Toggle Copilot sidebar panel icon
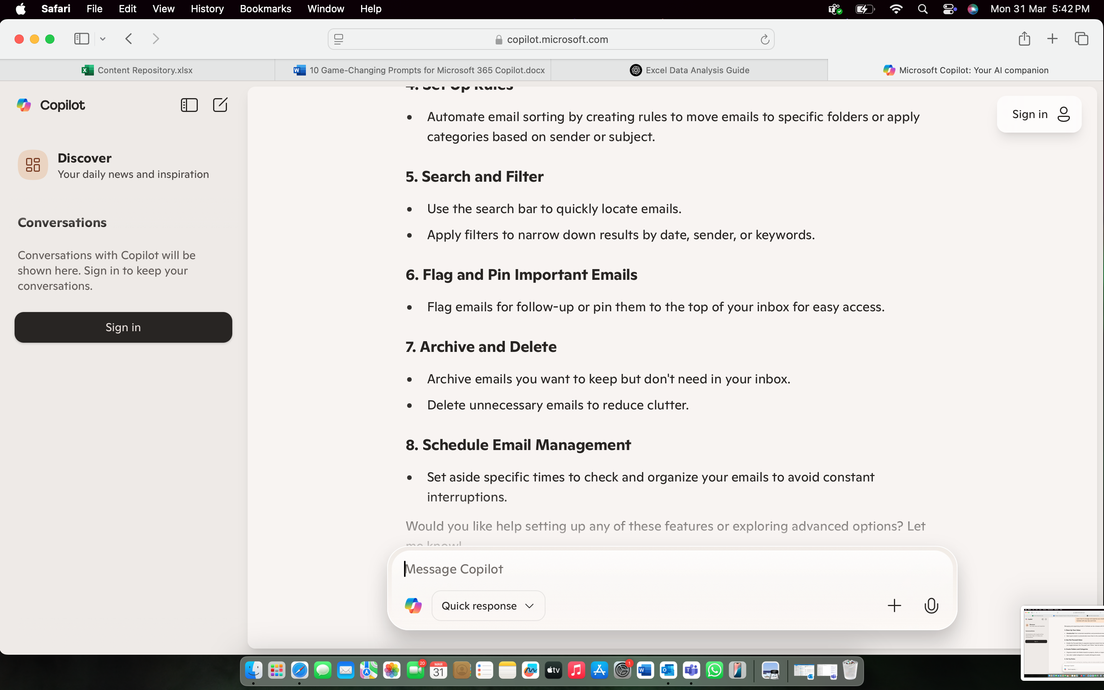Screen dimensions: 1104x690 [x=189, y=105]
